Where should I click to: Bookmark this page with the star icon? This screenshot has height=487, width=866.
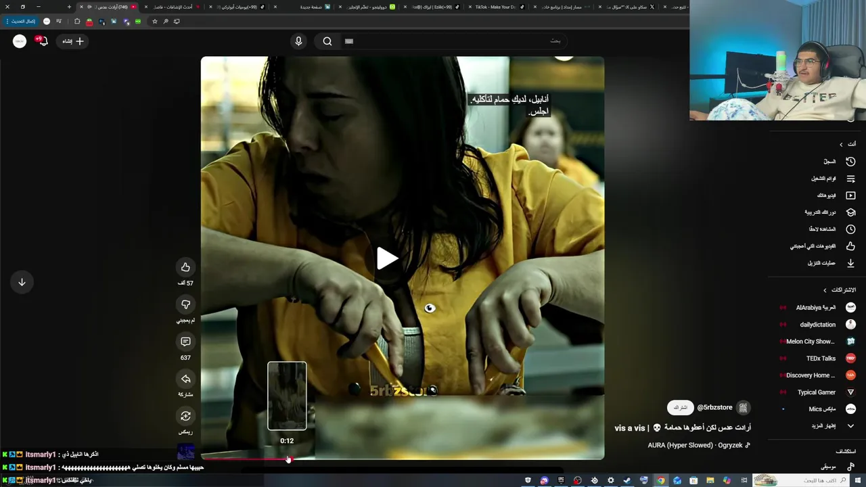(x=154, y=21)
